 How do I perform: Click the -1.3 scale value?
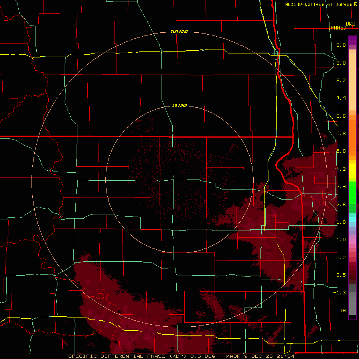point(339,293)
